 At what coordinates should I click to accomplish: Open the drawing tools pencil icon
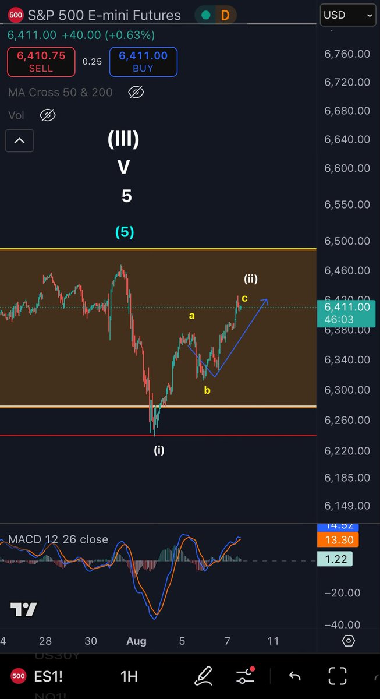205,676
